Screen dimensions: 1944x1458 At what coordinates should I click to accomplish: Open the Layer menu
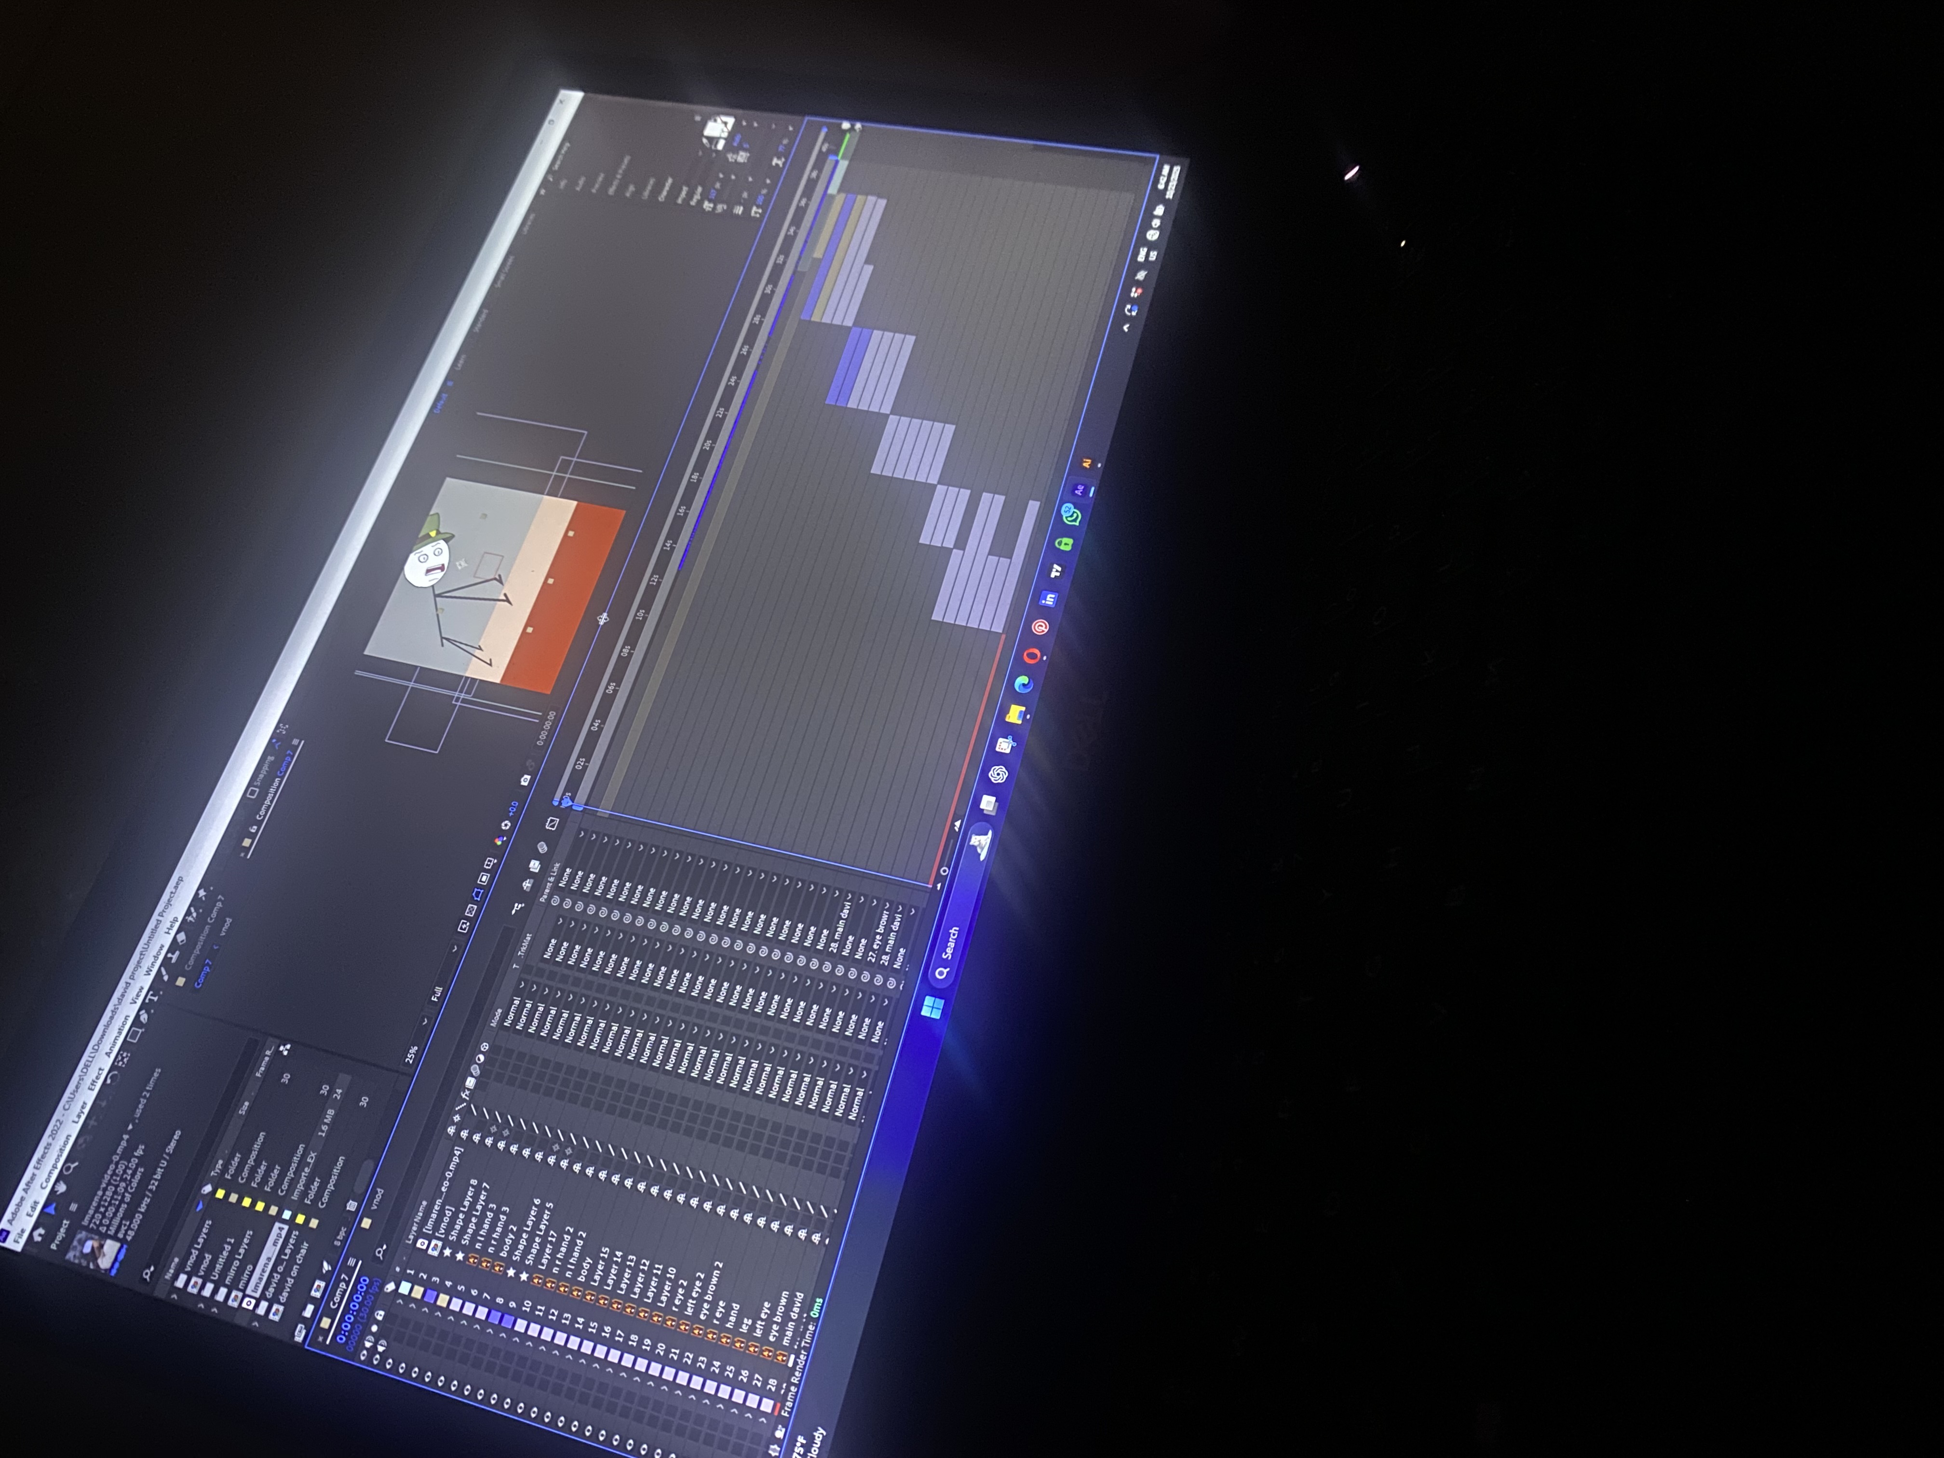coord(79,1113)
